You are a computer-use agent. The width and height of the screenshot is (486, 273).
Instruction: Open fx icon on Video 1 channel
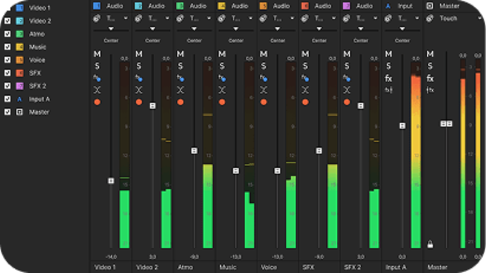(97, 78)
